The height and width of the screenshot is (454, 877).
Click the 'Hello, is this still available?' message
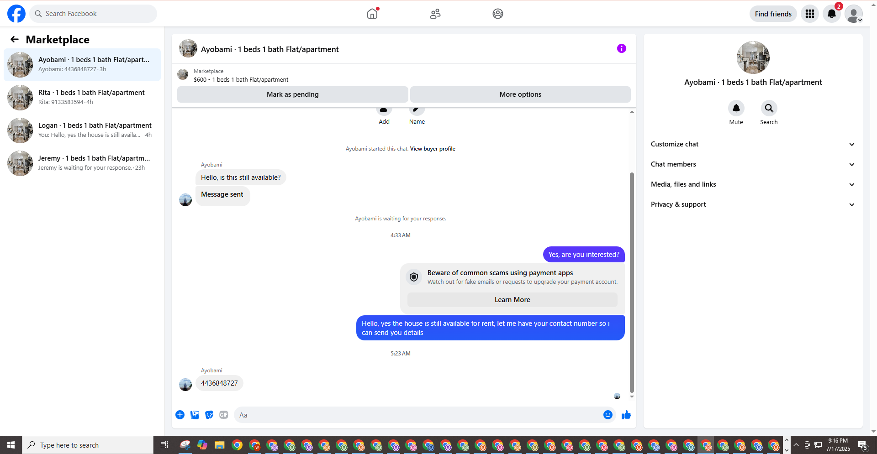pos(241,177)
